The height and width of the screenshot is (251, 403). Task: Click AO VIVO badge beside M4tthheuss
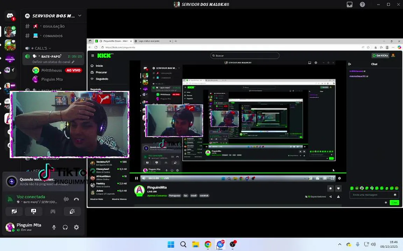pyautogui.click(x=73, y=70)
